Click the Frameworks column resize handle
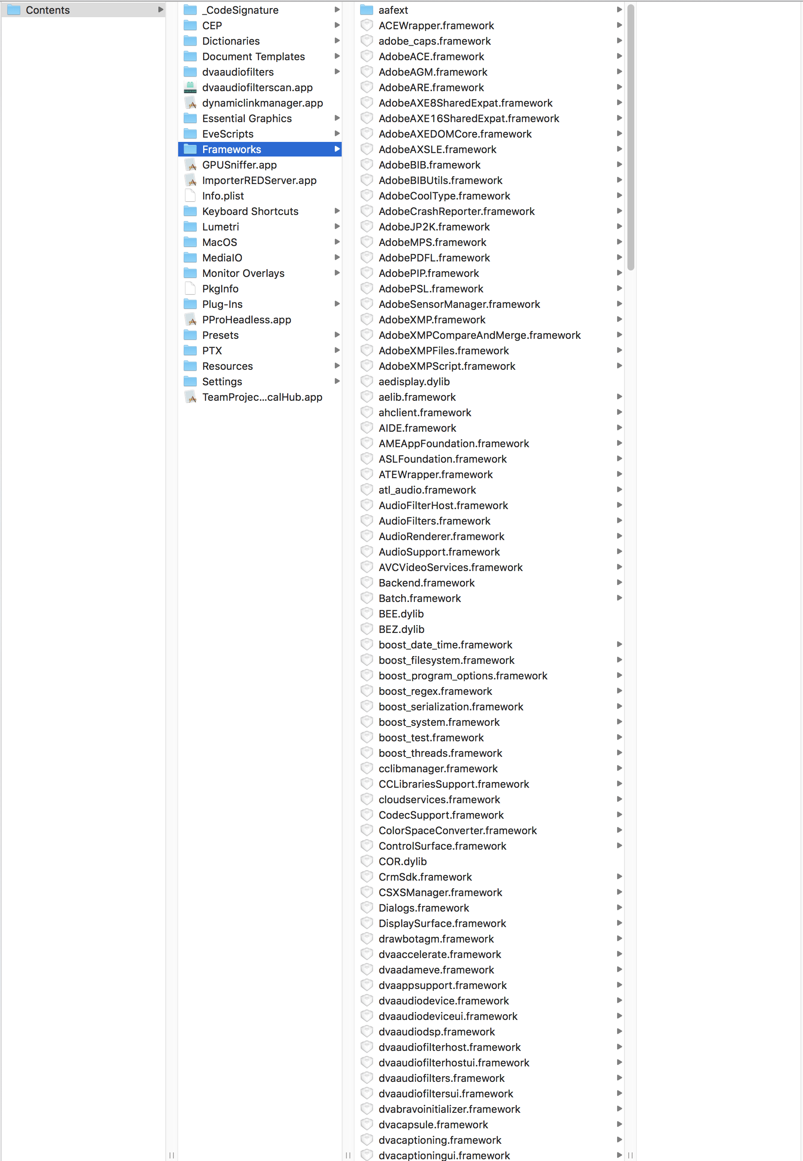The width and height of the screenshot is (803, 1161). click(x=630, y=1155)
